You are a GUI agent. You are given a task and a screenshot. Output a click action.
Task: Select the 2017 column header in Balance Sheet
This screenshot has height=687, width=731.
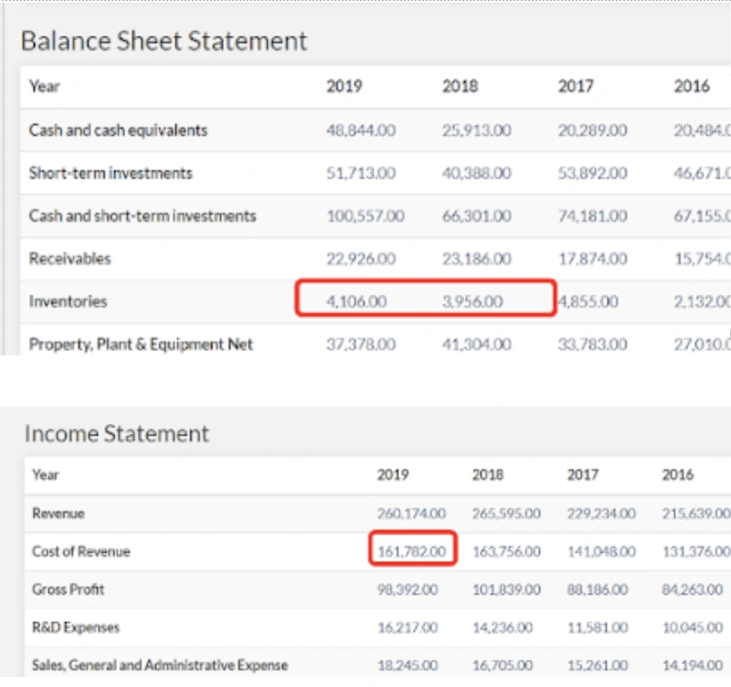point(576,87)
